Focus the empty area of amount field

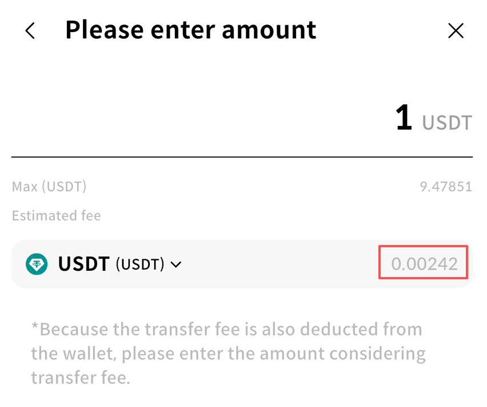200,120
